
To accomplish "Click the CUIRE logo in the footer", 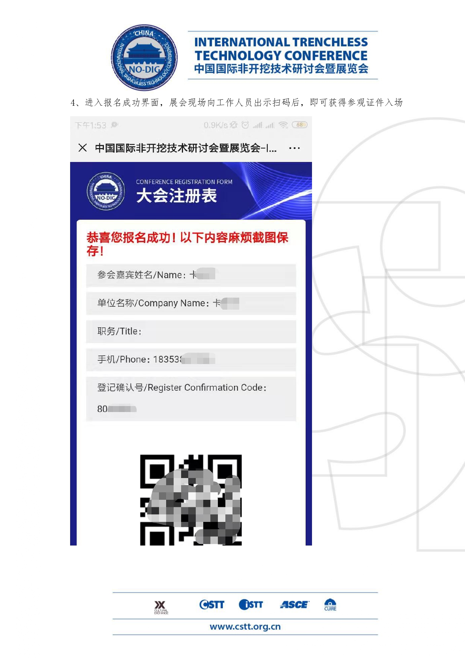I will coord(330,604).
